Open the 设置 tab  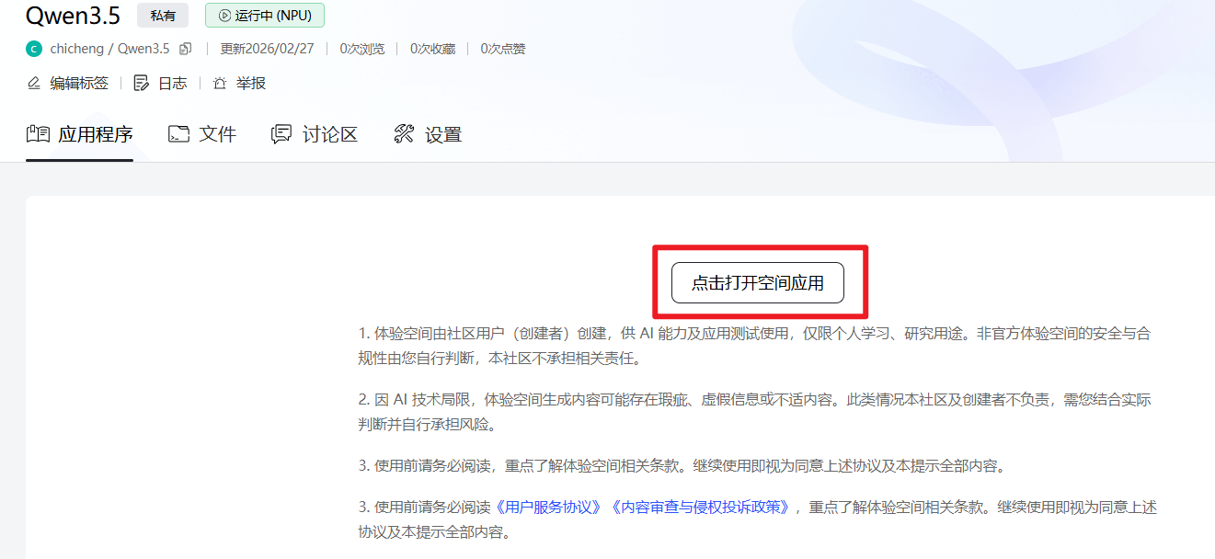(x=428, y=134)
